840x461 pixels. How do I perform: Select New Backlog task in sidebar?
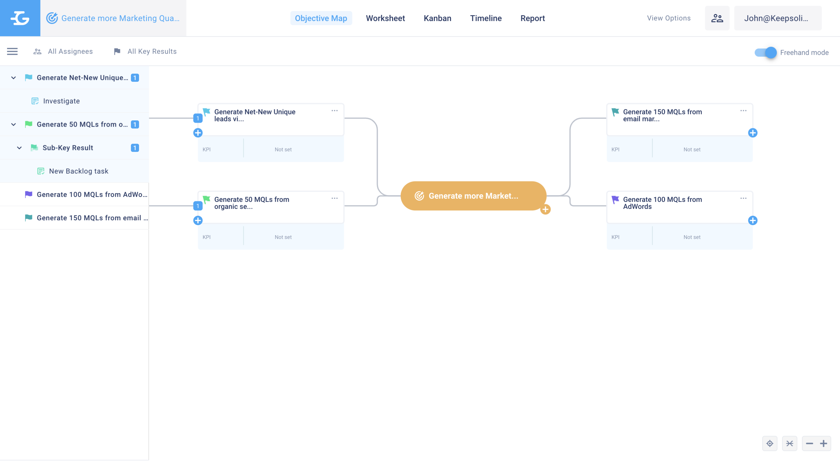click(78, 171)
